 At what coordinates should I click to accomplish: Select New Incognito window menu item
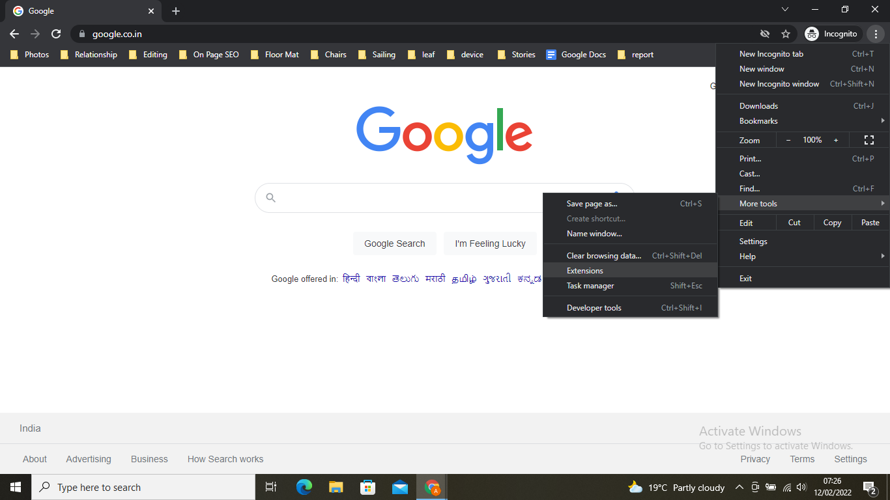(x=803, y=84)
